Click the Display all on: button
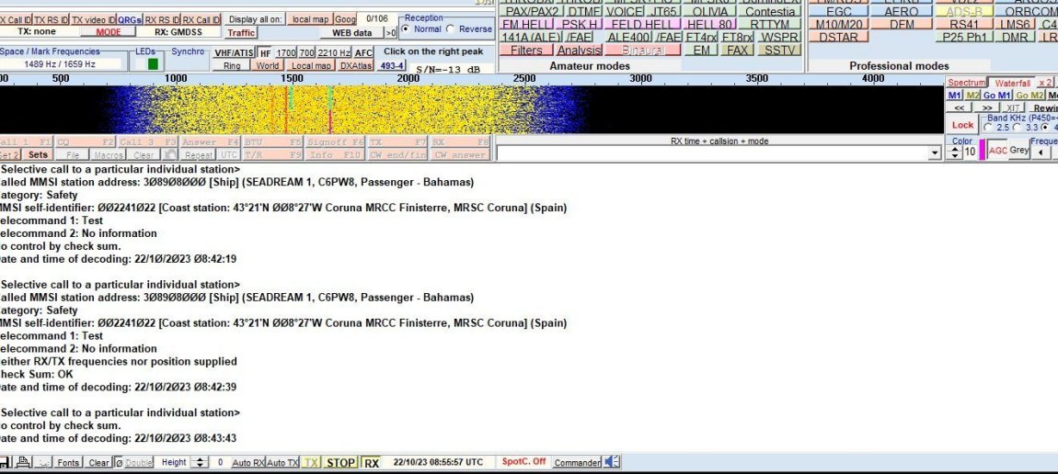 click(x=254, y=19)
